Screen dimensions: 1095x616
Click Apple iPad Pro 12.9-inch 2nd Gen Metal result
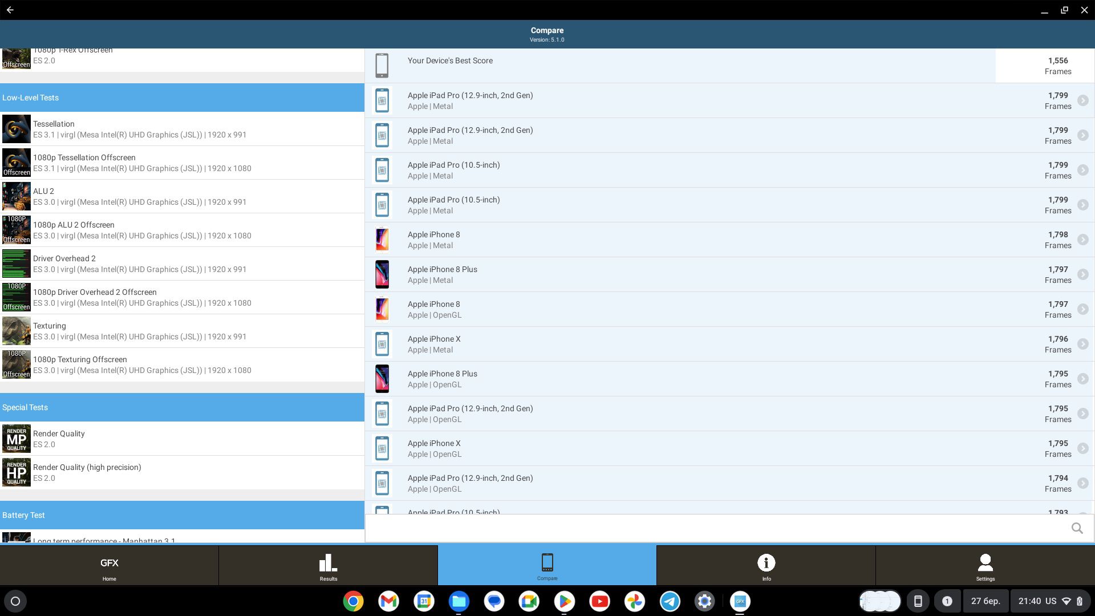(x=727, y=100)
